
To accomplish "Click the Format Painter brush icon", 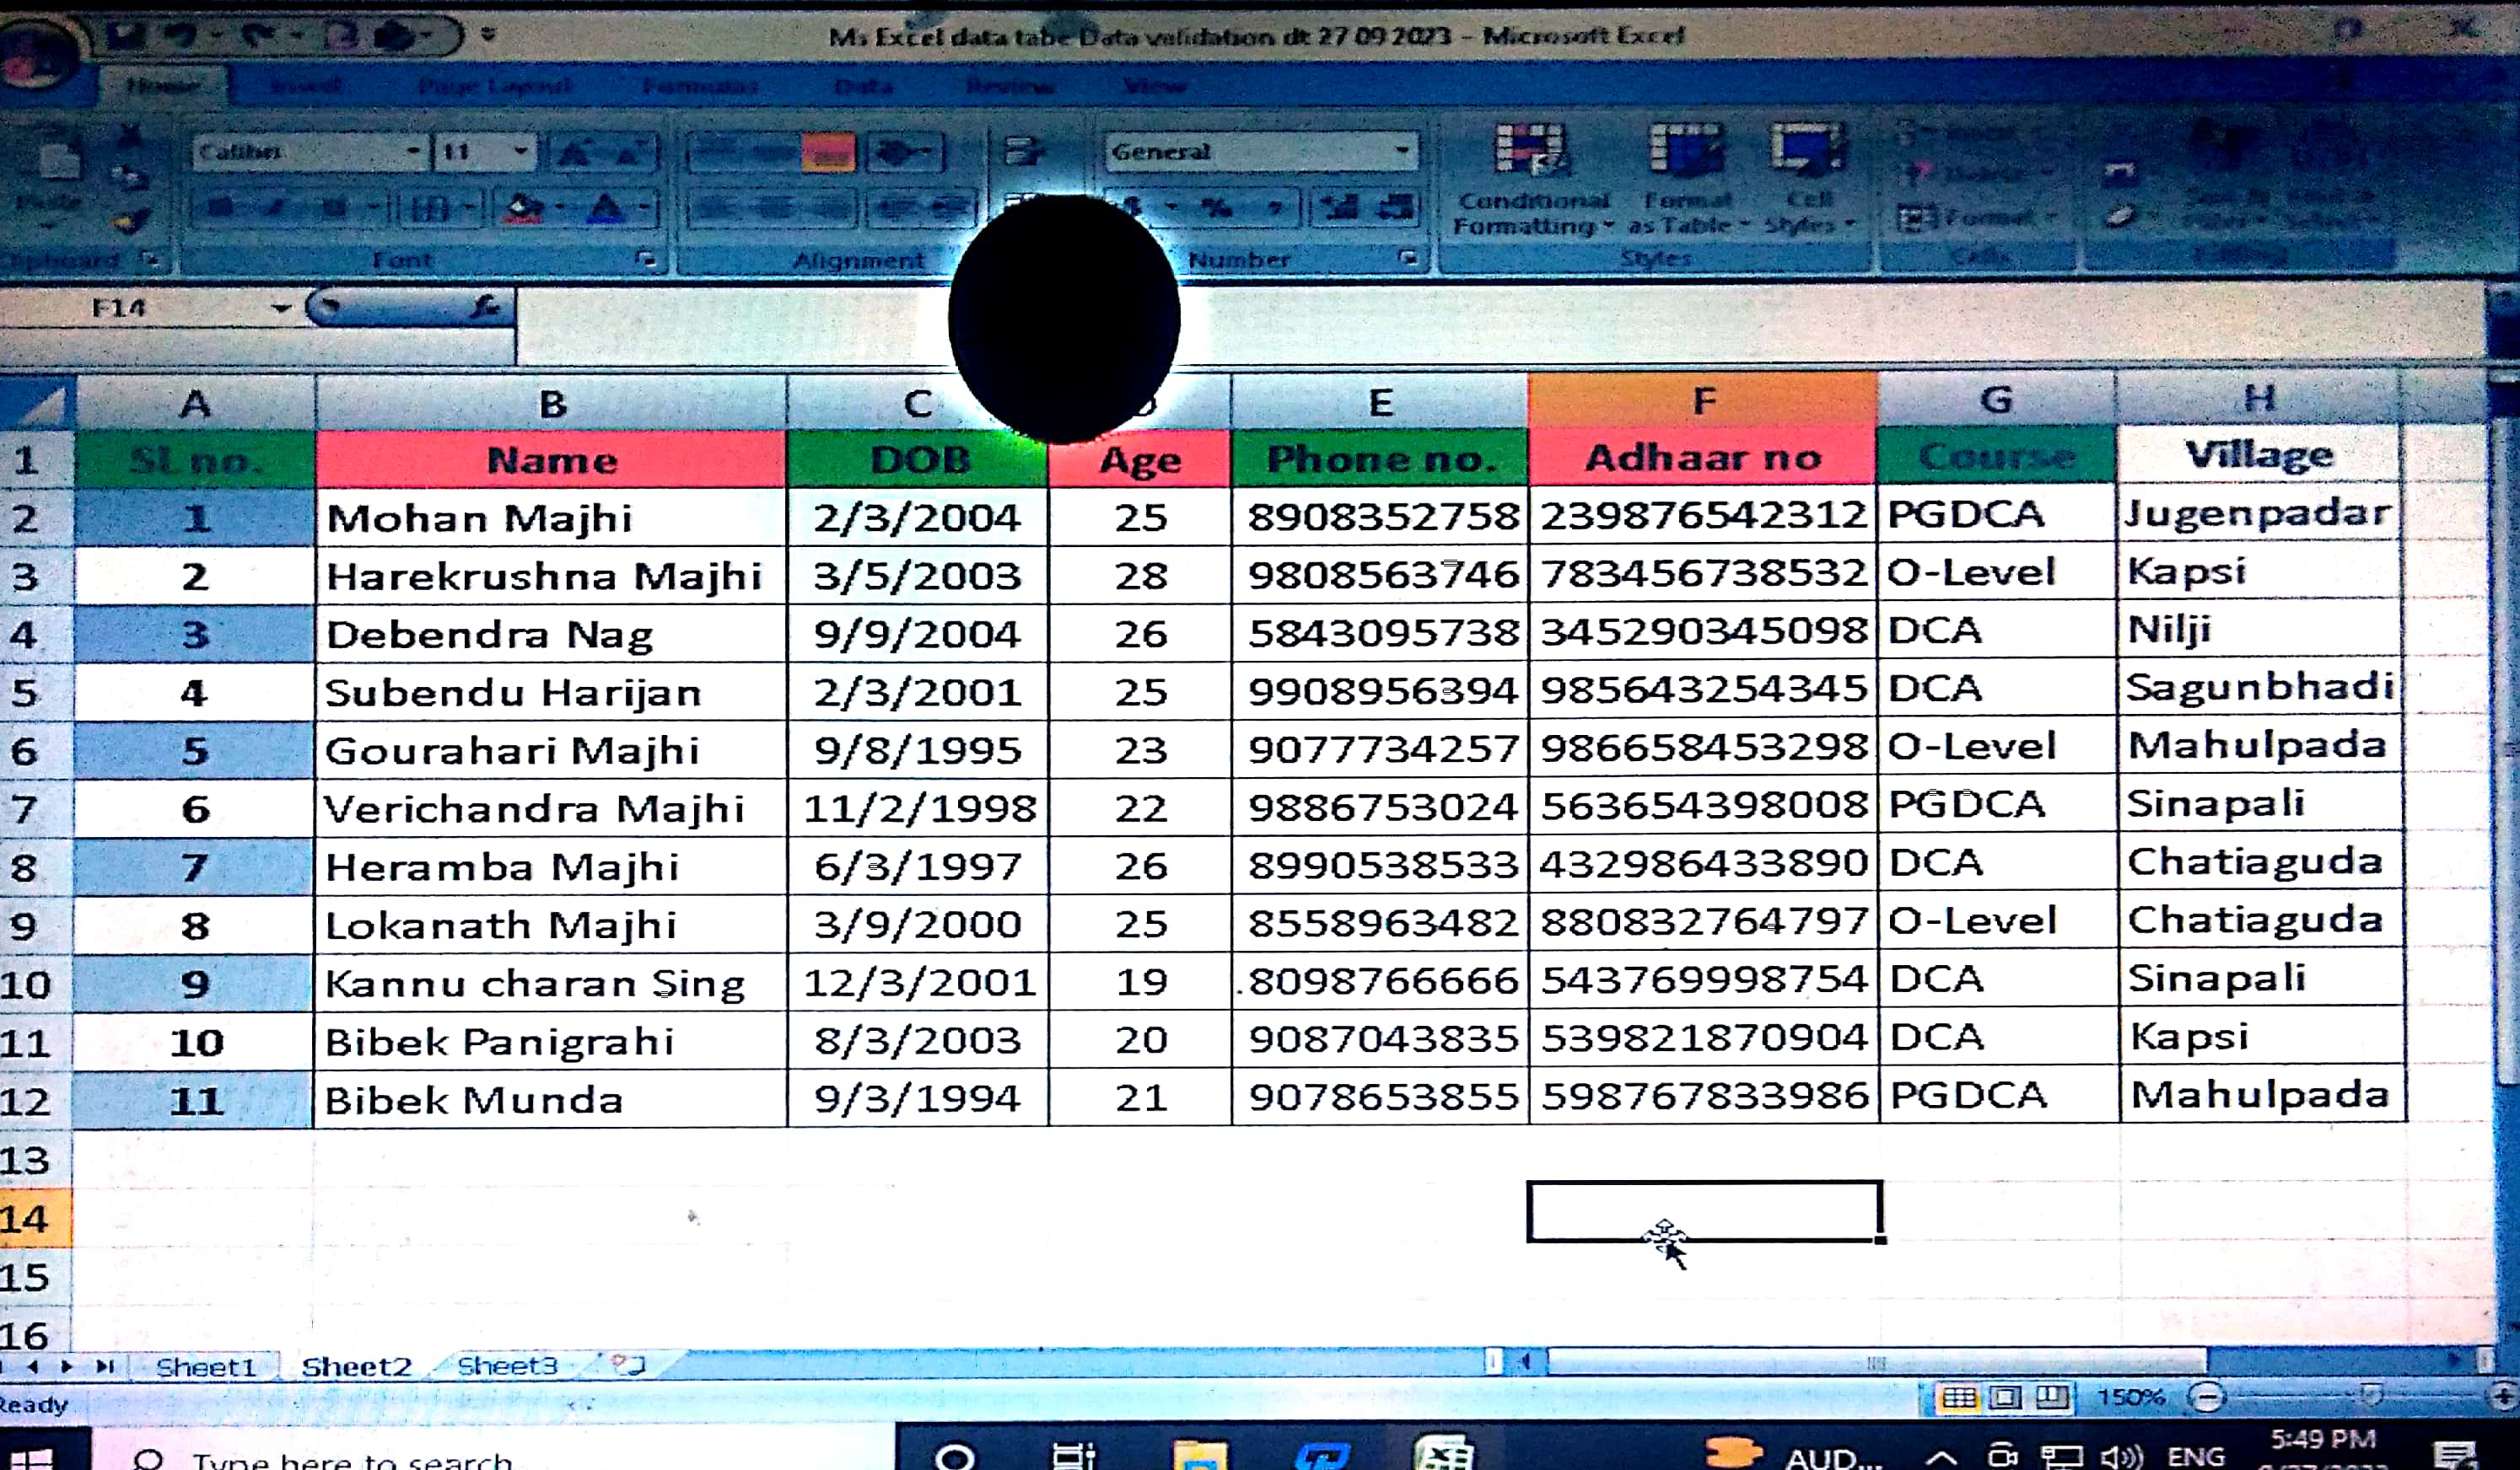I will [131, 222].
